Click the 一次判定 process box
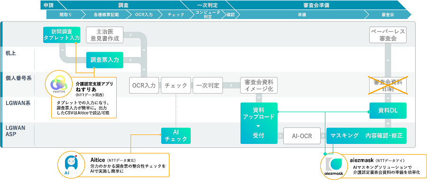The width and height of the screenshot is (427, 180). pos(208,85)
